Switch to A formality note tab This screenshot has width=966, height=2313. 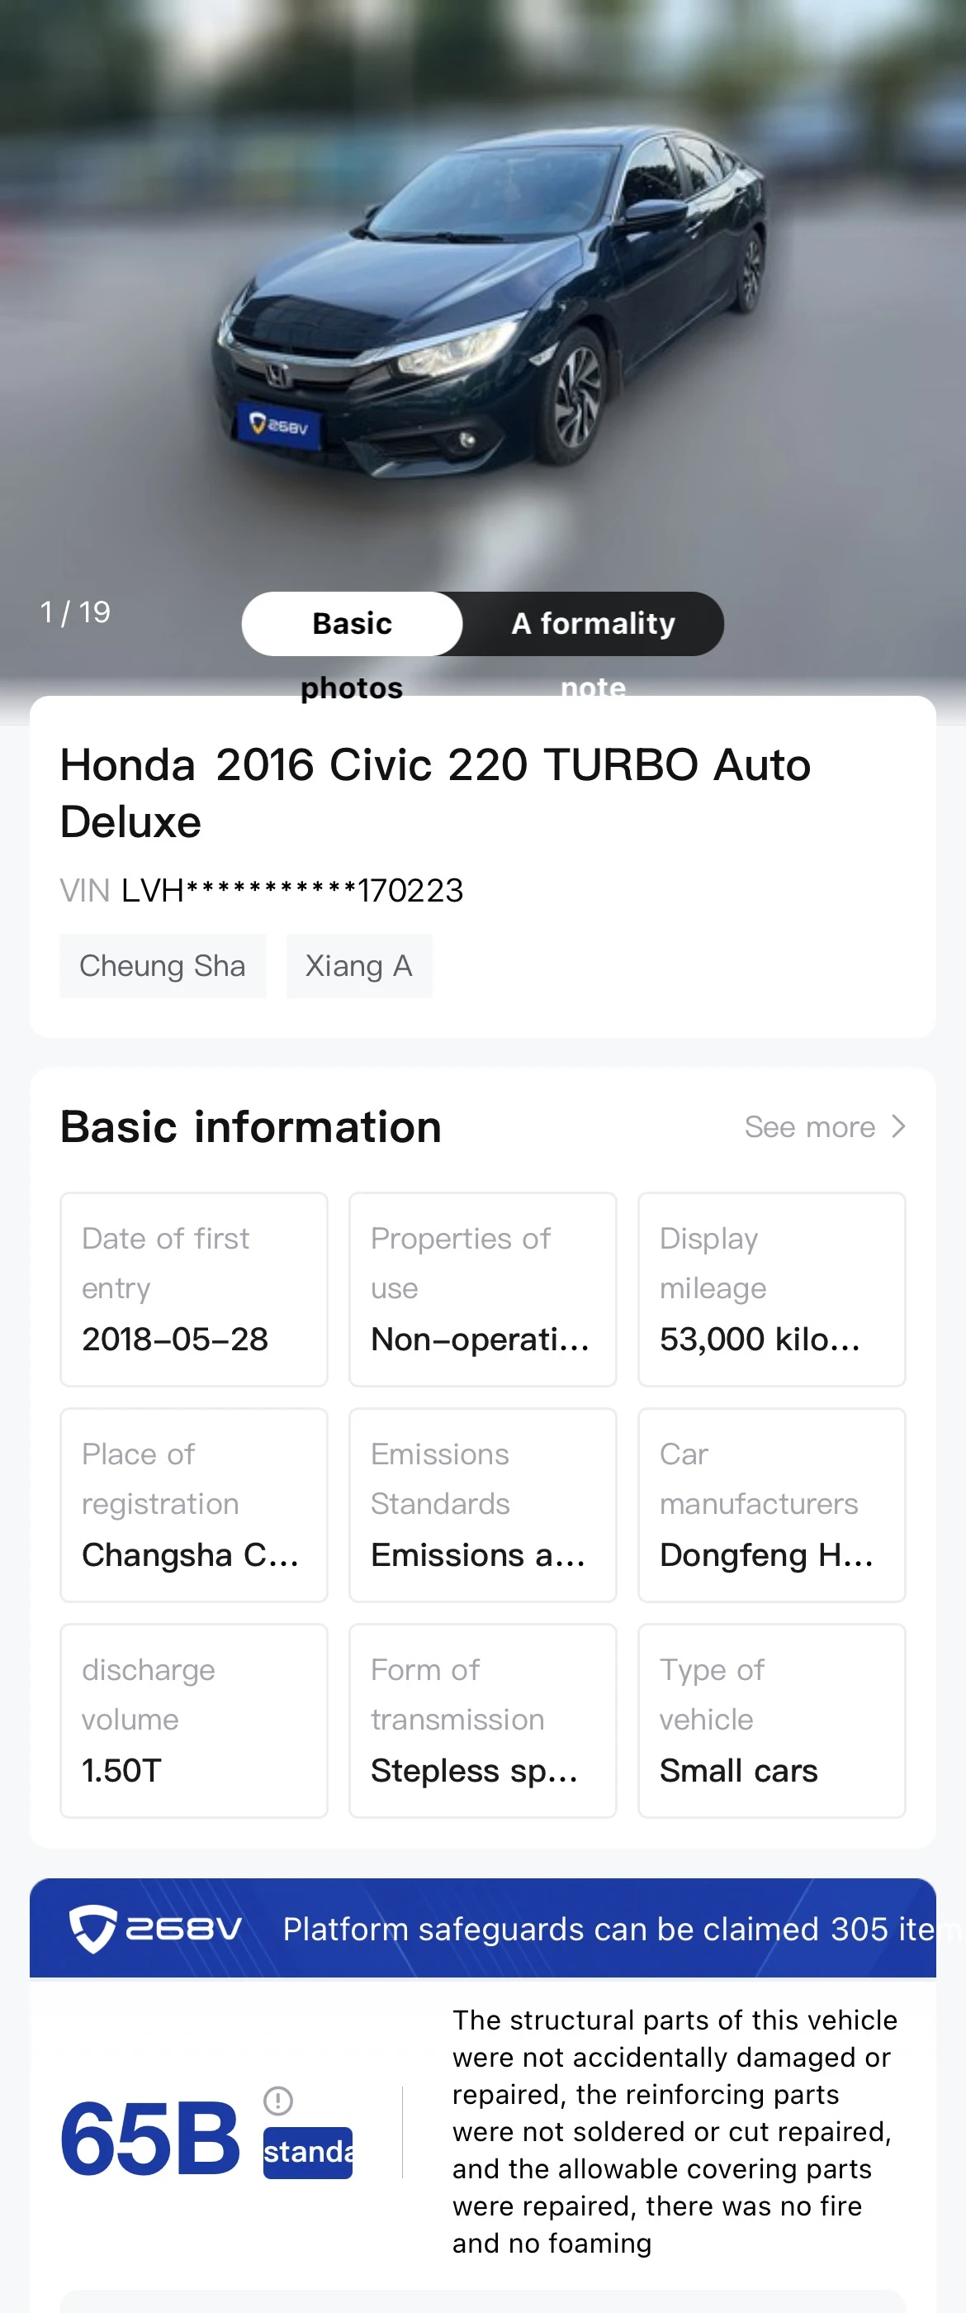[x=593, y=624]
